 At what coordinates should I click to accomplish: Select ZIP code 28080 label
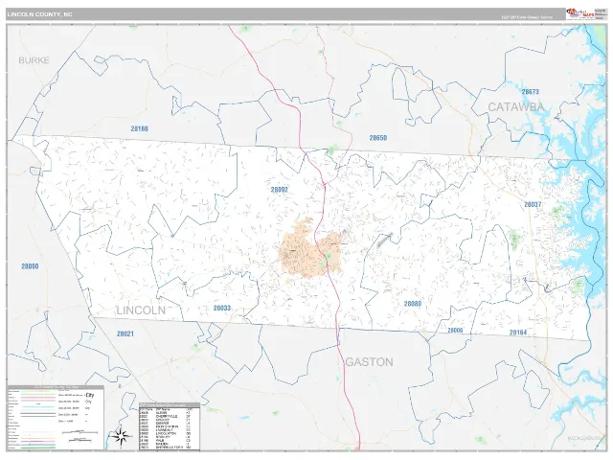pyautogui.click(x=413, y=304)
